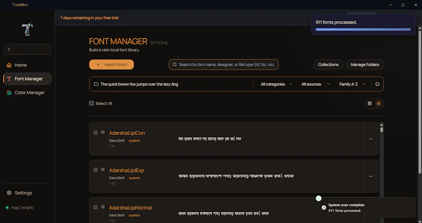Check the AdarshaLipiNormal checkbox
The image size is (422, 223).
(95, 207)
